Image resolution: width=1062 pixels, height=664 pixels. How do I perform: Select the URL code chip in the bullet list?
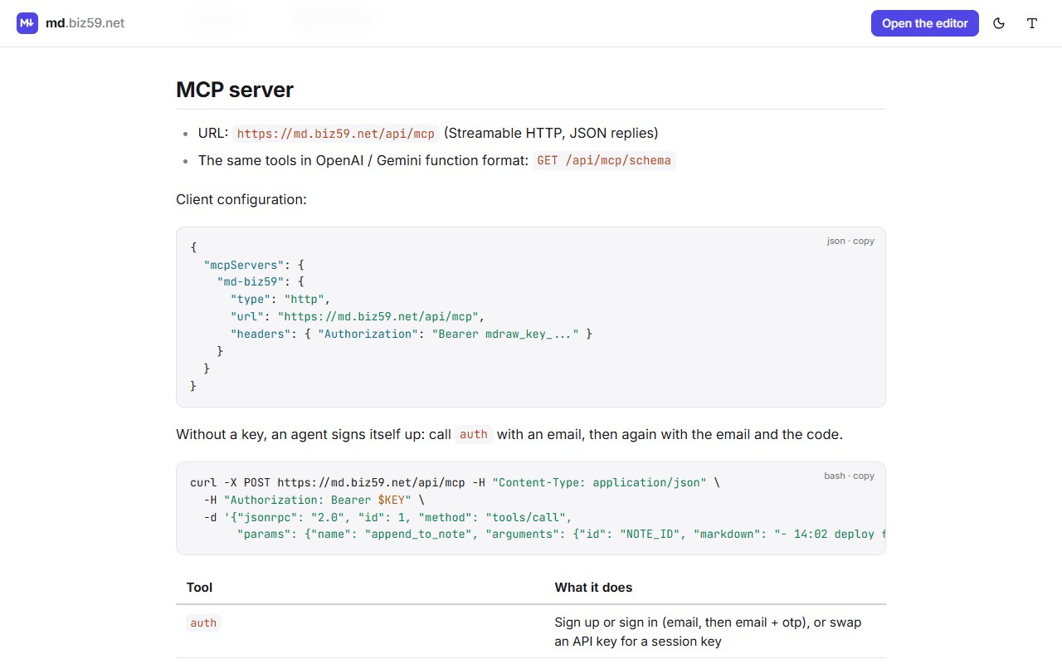click(335, 134)
